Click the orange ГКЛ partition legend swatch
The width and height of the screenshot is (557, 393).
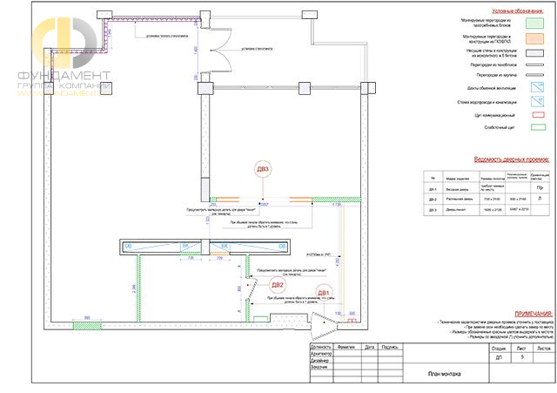tap(534, 38)
